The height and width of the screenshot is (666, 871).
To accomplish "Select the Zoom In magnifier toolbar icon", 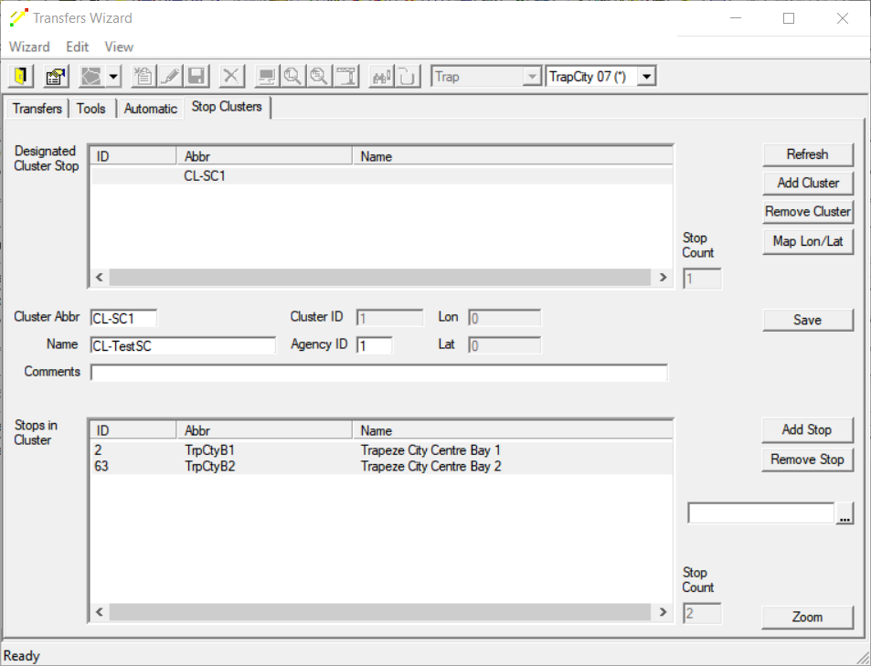I will coord(292,76).
